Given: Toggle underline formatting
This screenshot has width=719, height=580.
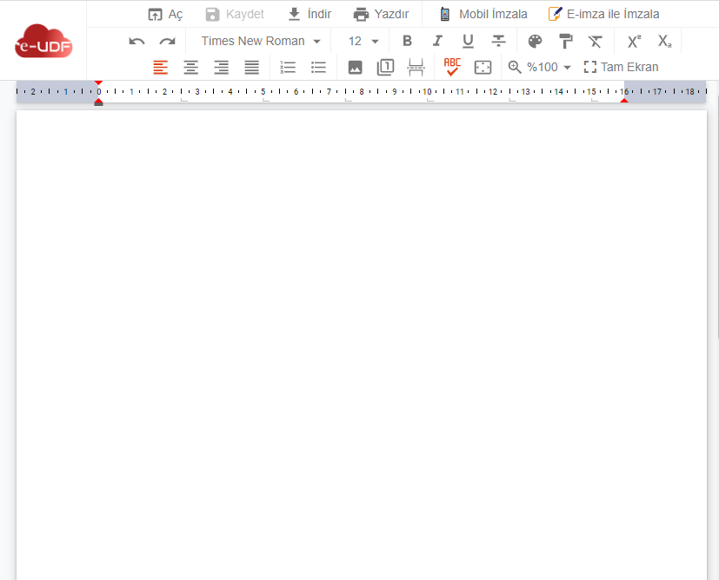Looking at the screenshot, I should (468, 41).
